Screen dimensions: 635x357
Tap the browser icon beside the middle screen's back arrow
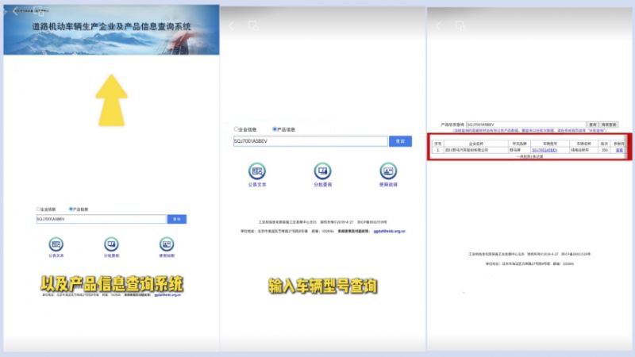(x=253, y=26)
